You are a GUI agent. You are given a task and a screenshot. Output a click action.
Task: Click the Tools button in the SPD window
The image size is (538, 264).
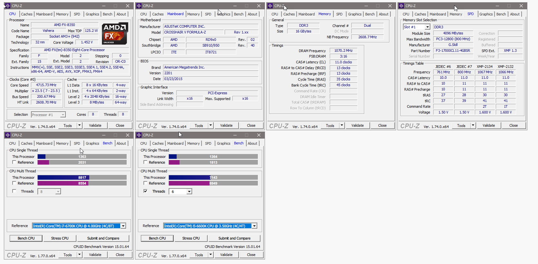pyautogui.click(x=461, y=125)
